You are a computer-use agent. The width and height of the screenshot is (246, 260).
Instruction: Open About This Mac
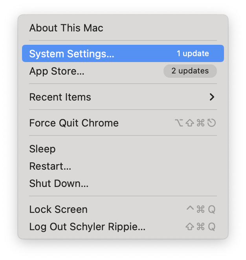66,28
